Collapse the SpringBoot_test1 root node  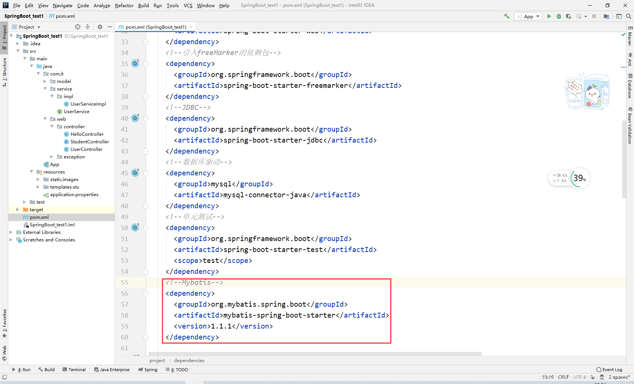click(11, 36)
